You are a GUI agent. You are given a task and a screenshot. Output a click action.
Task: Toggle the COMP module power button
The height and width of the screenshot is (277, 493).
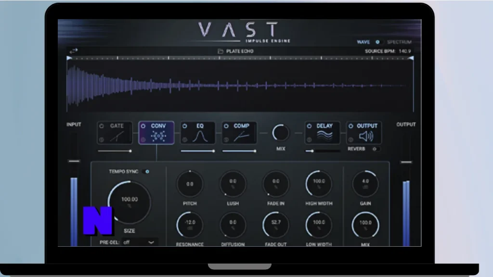[226, 126]
